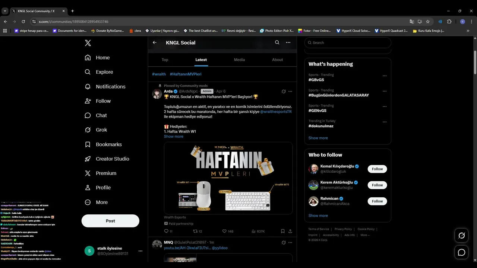The height and width of the screenshot is (268, 477).
Task: Follow Kemal Kılıçdaroğlu
Action: [377, 169]
